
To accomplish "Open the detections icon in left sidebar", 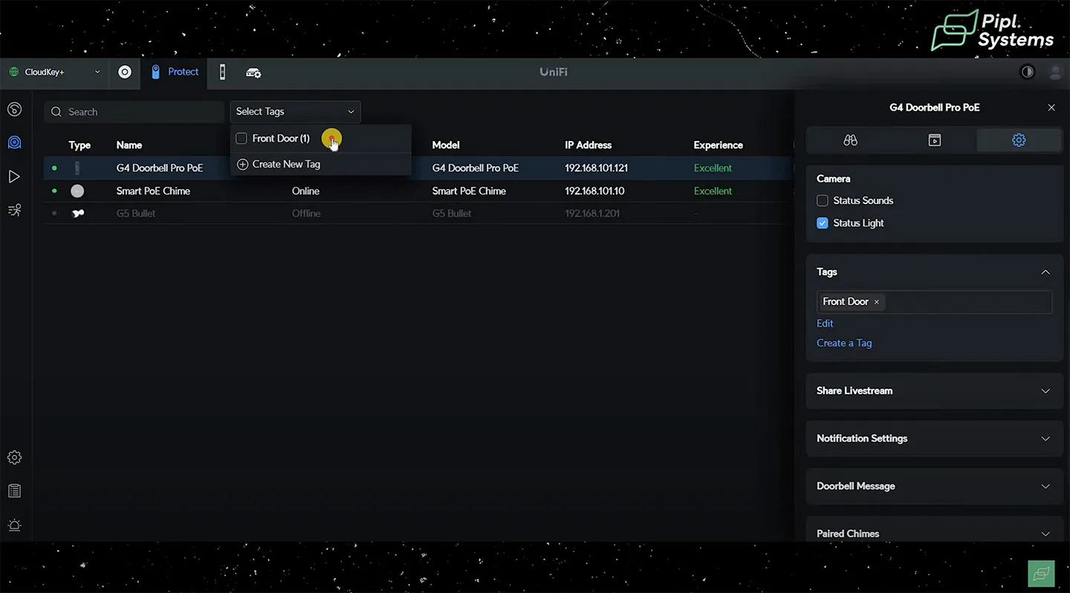I will point(14,210).
